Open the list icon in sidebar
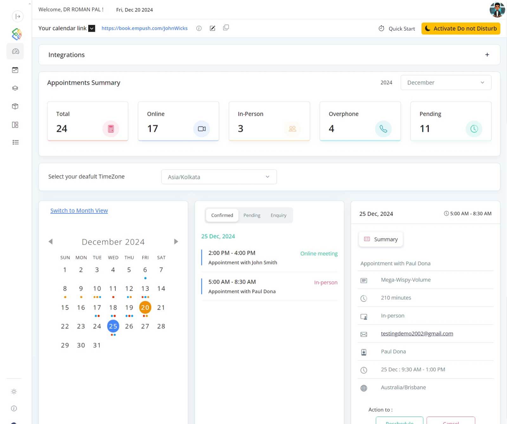 click(x=15, y=142)
